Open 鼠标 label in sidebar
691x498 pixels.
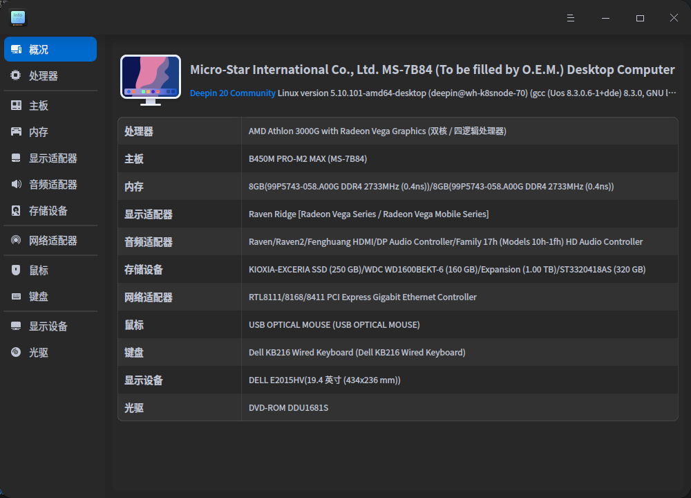pos(39,270)
